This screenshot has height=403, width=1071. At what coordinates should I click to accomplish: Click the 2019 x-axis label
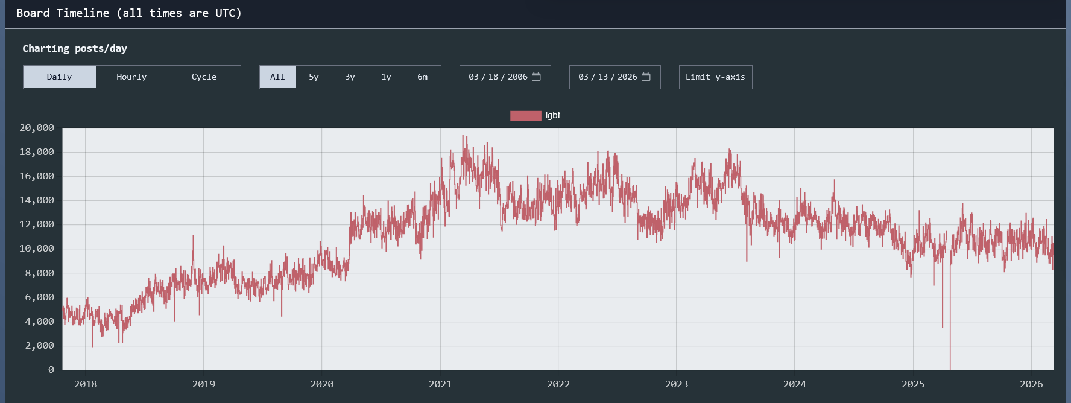click(x=204, y=384)
